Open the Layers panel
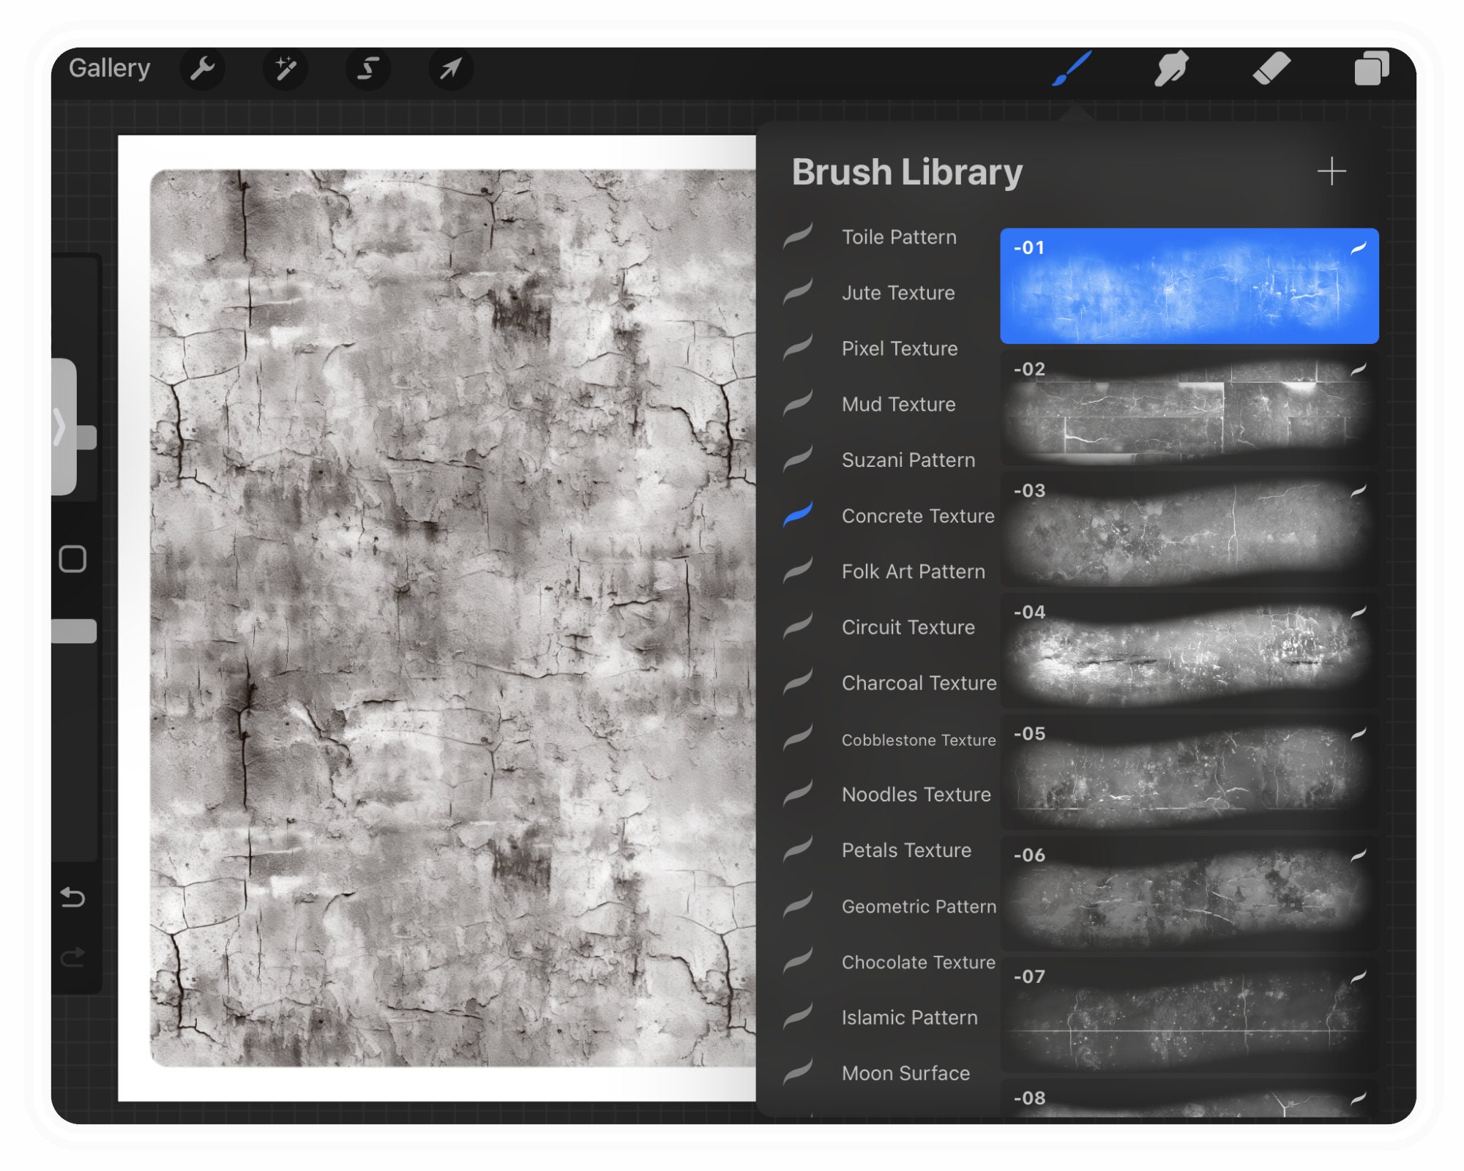Viewport: 1464px width, 1171px height. [x=1373, y=68]
